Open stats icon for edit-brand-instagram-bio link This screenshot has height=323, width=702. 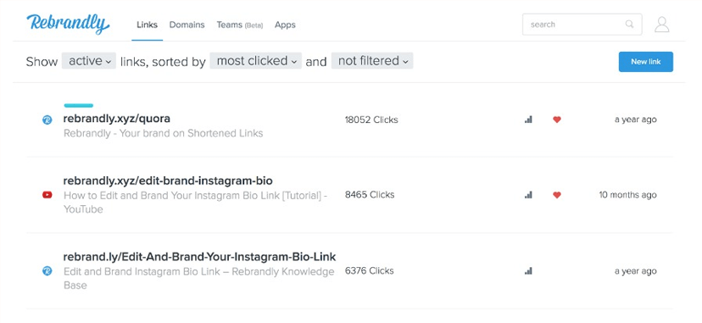click(x=528, y=195)
